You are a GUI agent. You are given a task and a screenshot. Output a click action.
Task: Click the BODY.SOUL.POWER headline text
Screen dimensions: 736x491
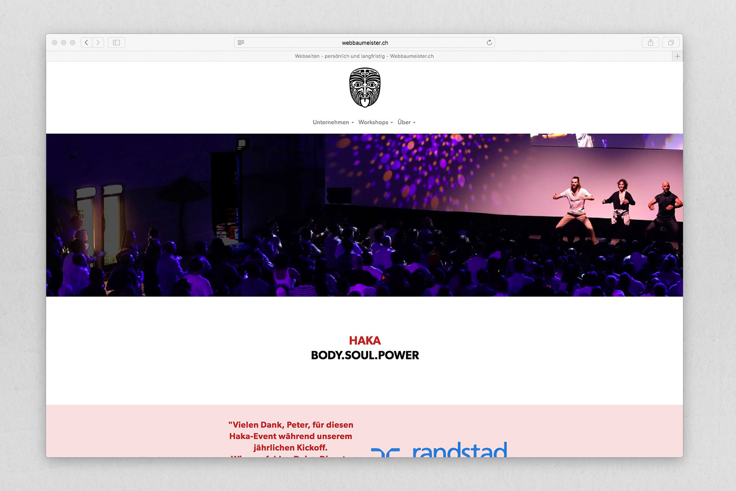(x=365, y=355)
